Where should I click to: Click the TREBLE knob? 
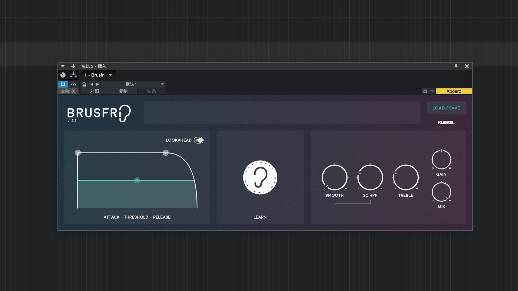pyautogui.click(x=406, y=177)
